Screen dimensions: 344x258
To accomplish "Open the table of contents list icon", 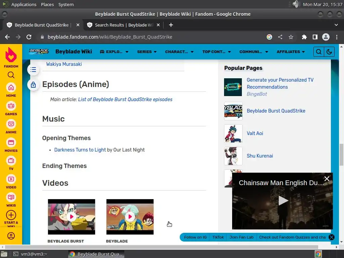I will 33,70.
